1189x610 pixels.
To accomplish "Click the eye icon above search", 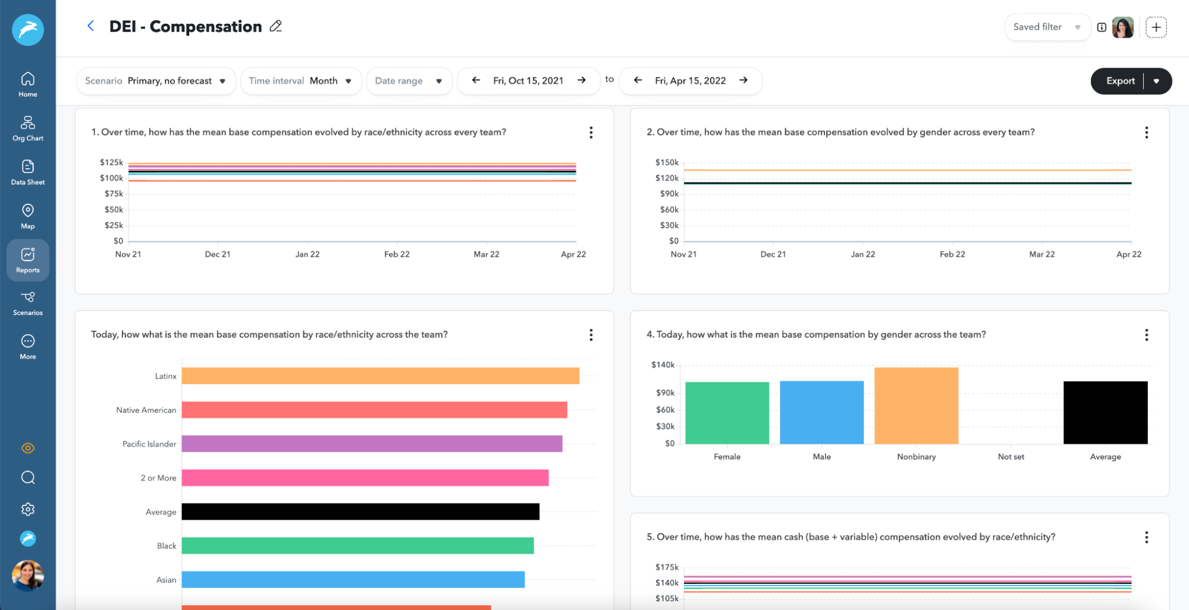I will click(x=27, y=448).
